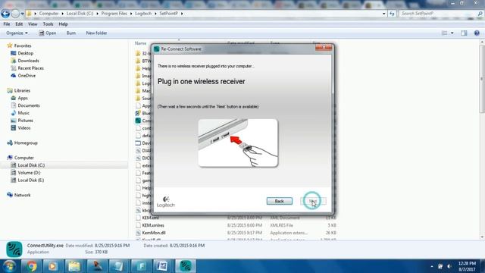Select Desktop under Favorites

click(25, 53)
